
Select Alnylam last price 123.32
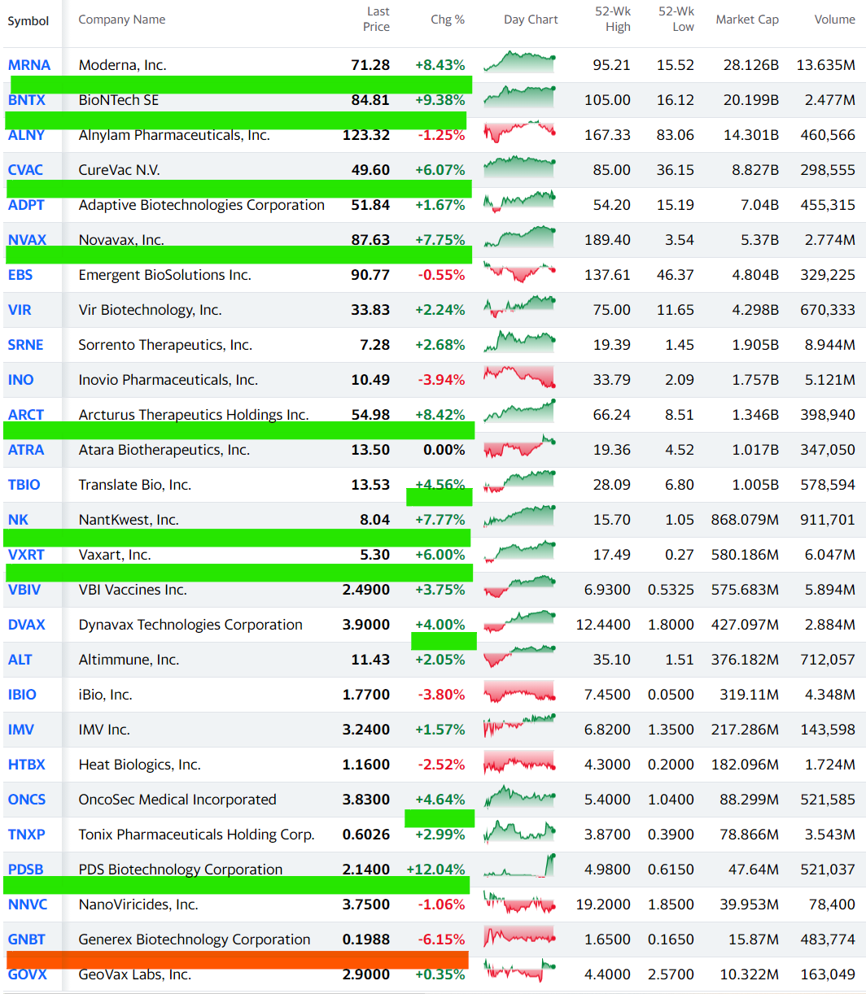pyautogui.click(x=366, y=135)
